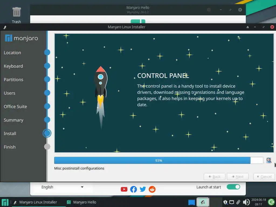
Task: Close the Manjaro Hello window
Action: (240, 10)
